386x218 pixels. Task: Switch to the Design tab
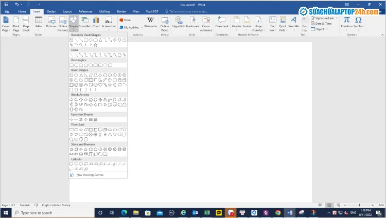click(51, 11)
